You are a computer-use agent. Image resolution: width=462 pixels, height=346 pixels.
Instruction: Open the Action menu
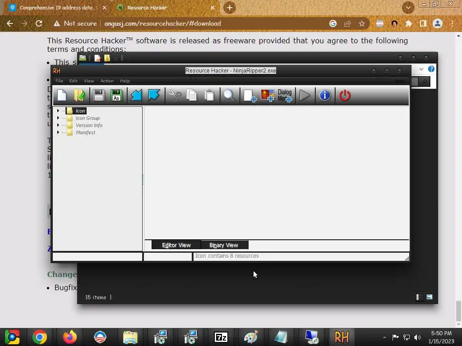click(x=107, y=81)
